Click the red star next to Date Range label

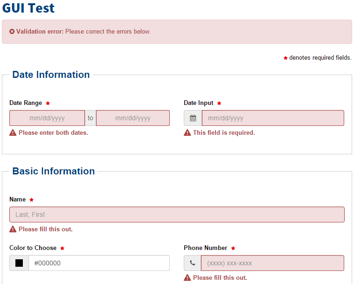click(x=48, y=103)
